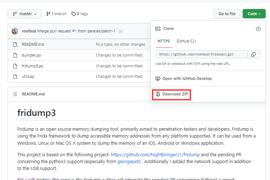Viewport: 270px width, 180px height.
Task: Click the Clone terminal icon
Action: tap(158, 29)
